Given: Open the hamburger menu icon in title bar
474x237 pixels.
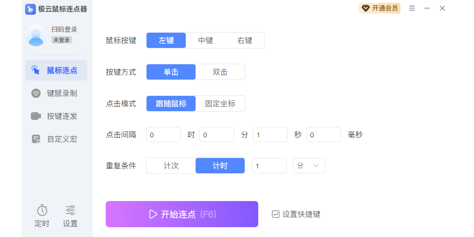Looking at the screenshot, I should [x=412, y=9].
